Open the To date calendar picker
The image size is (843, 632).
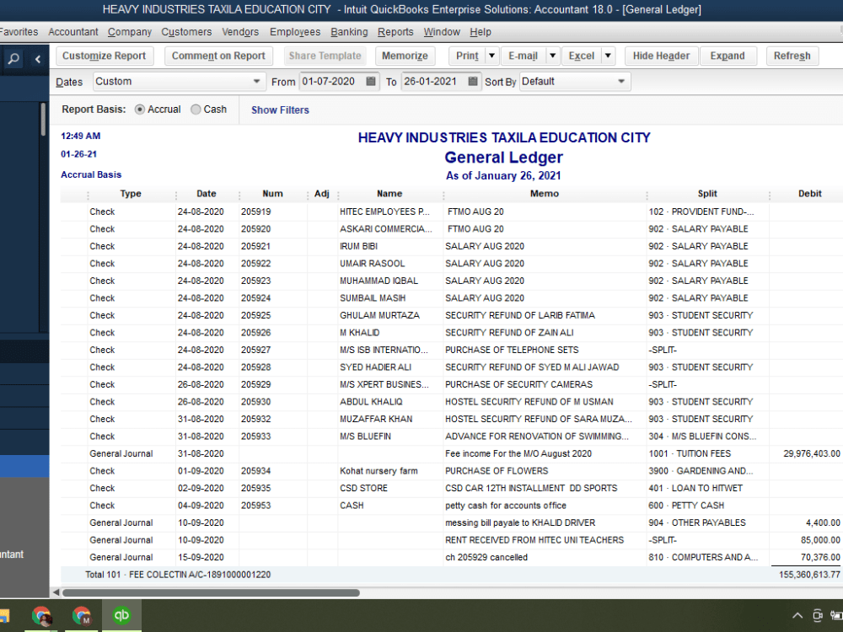(473, 81)
